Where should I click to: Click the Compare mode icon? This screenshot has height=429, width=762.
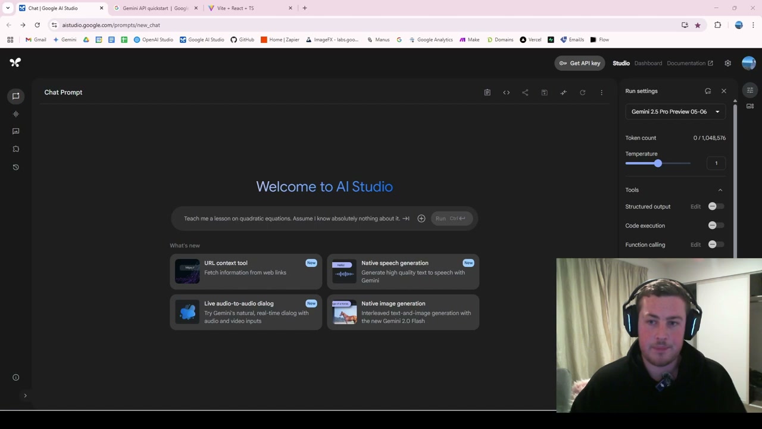563,92
